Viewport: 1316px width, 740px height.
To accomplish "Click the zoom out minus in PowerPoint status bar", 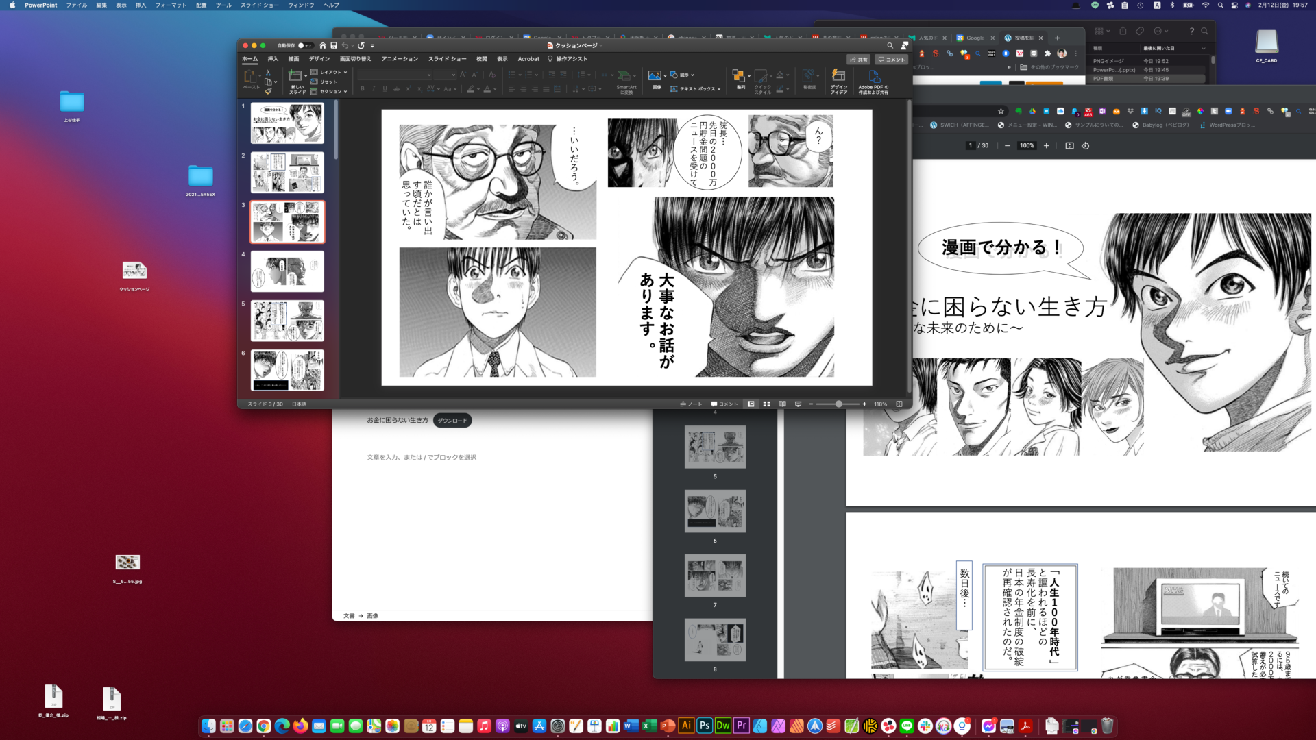I will click(x=811, y=404).
